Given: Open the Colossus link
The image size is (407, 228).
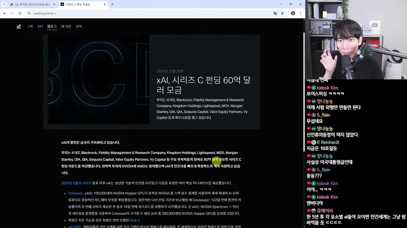Looking at the screenshot, I should click(x=75, y=193).
